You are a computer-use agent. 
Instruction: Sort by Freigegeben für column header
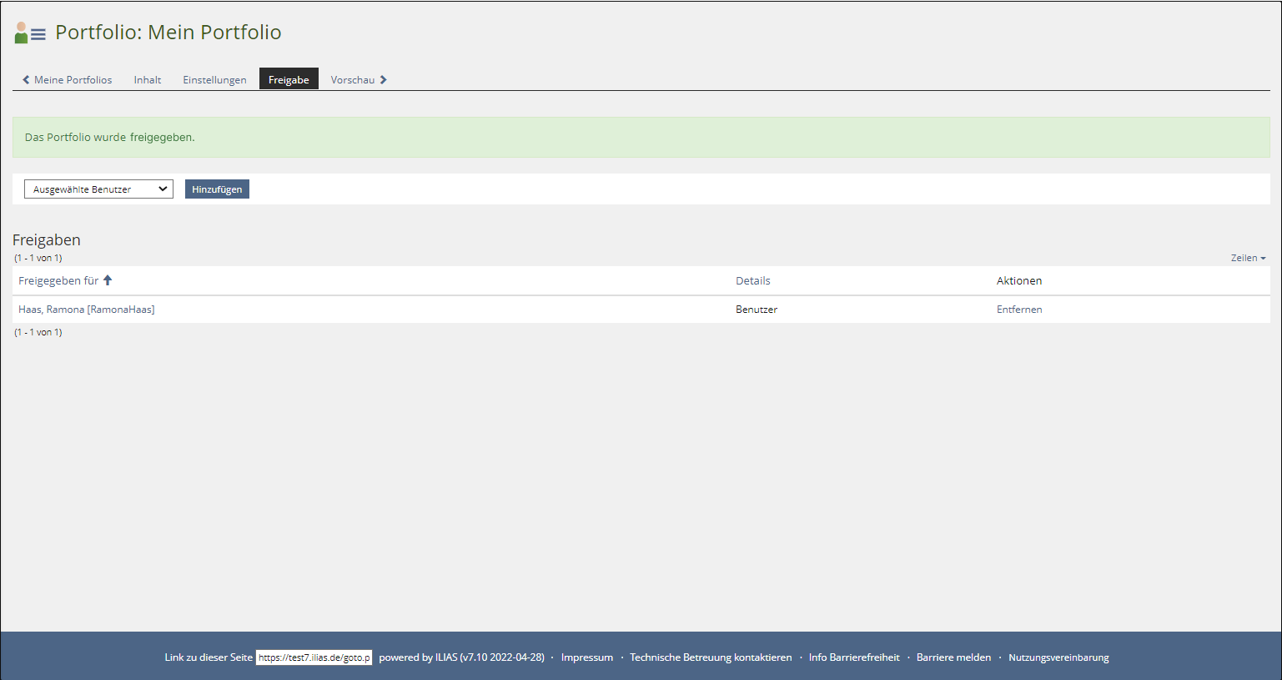[x=58, y=281]
